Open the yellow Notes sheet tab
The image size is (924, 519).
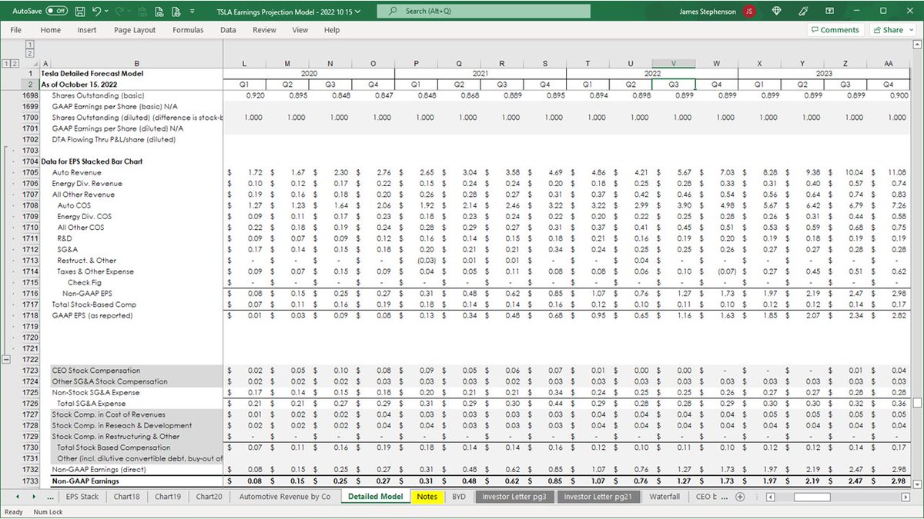[x=427, y=497]
